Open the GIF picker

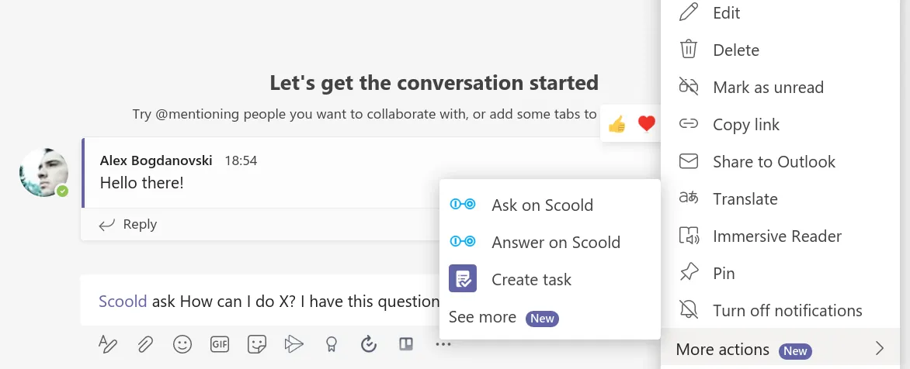220,344
